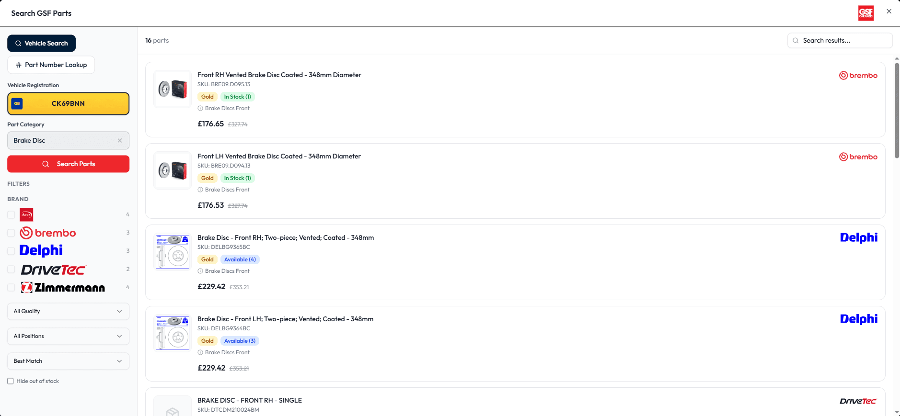Open Front RH Vented Brake Disc Coated title
The height and width of the screenshot is (416, 900).
279,75
